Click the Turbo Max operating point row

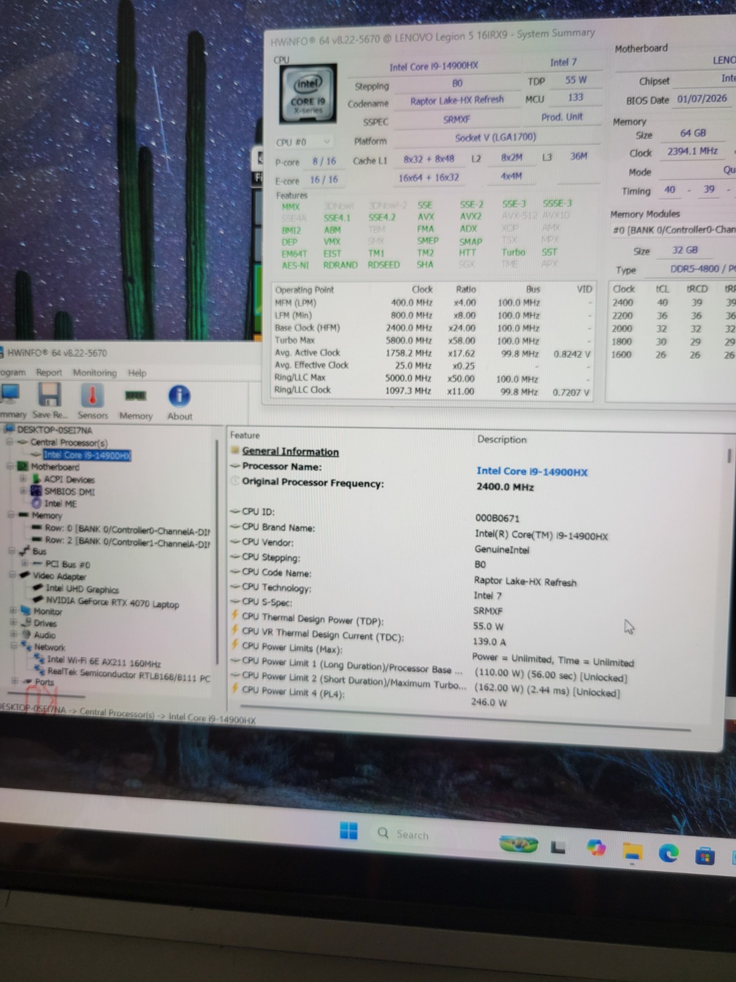[x=433, y=340]
